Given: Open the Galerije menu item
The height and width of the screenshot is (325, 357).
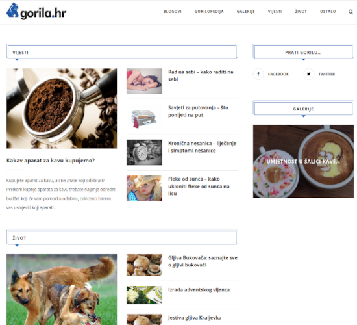Looking at the screenshot, I should 245,12.
